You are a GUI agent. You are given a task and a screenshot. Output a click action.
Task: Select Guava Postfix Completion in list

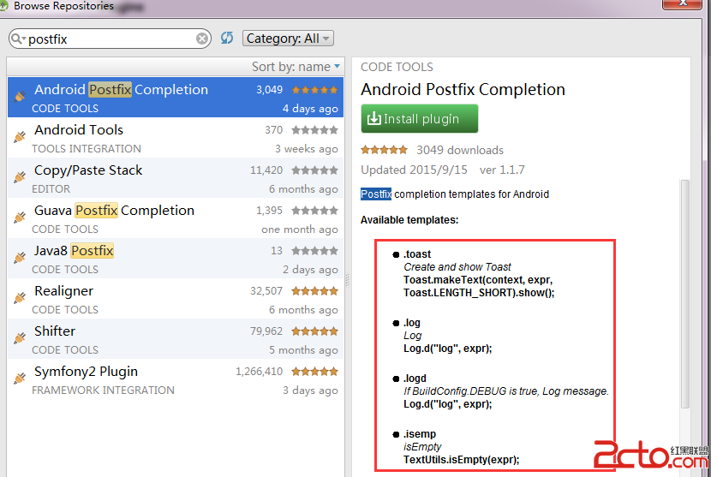[176, 218]
